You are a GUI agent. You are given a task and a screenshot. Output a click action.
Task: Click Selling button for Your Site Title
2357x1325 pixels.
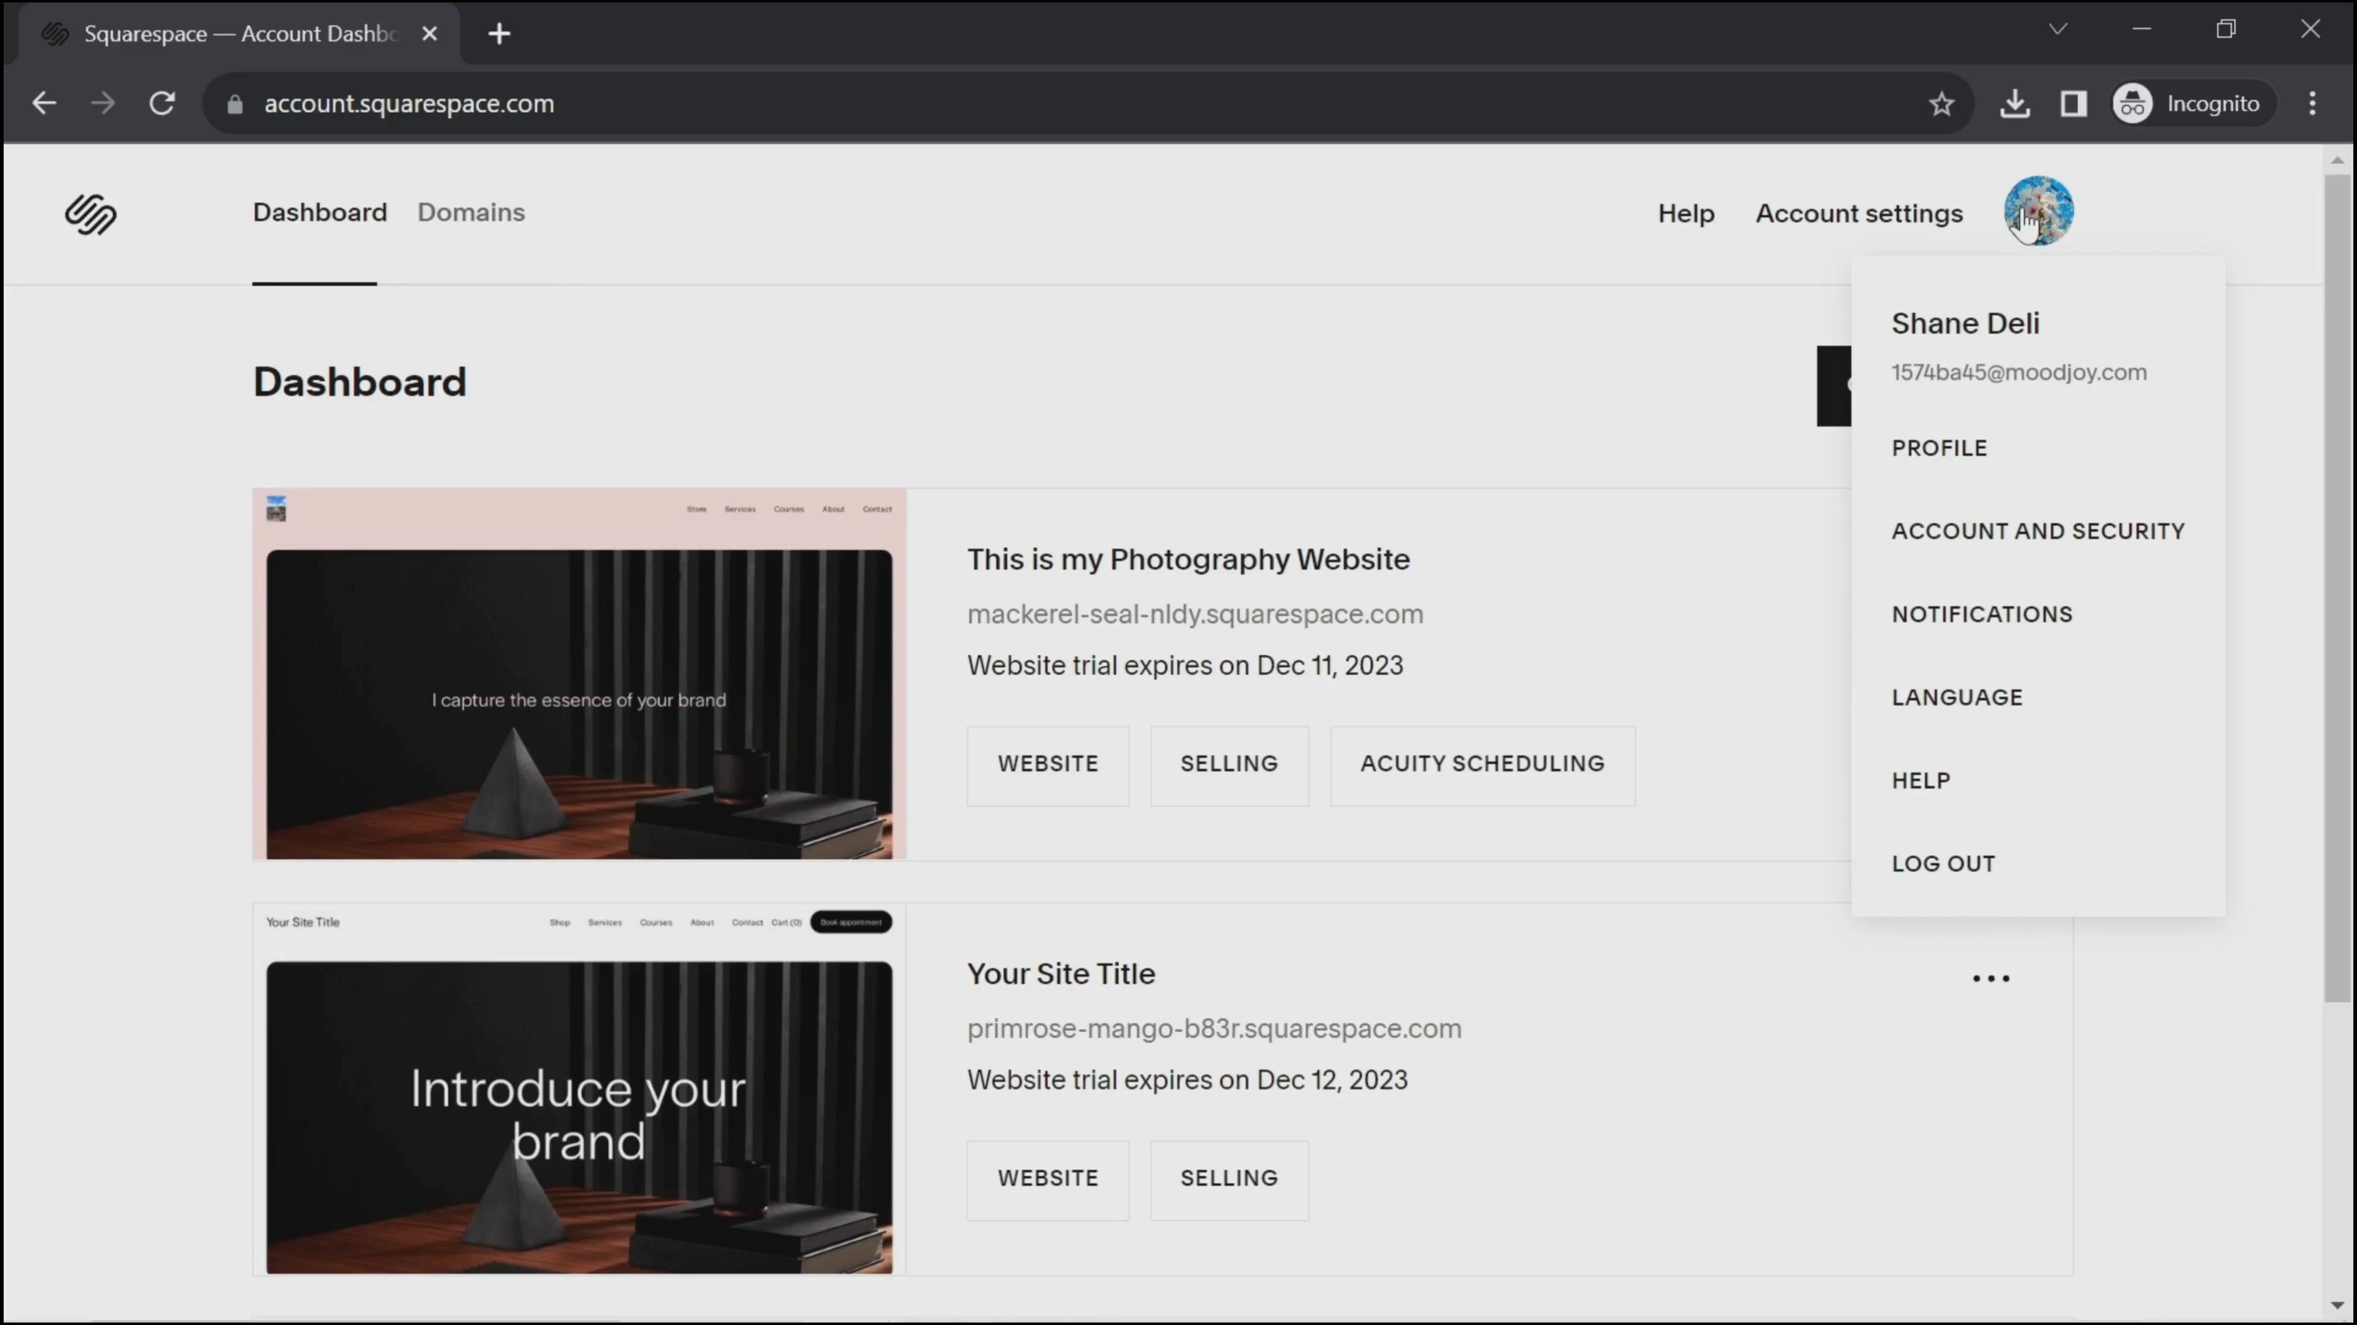(1228, 1178)
